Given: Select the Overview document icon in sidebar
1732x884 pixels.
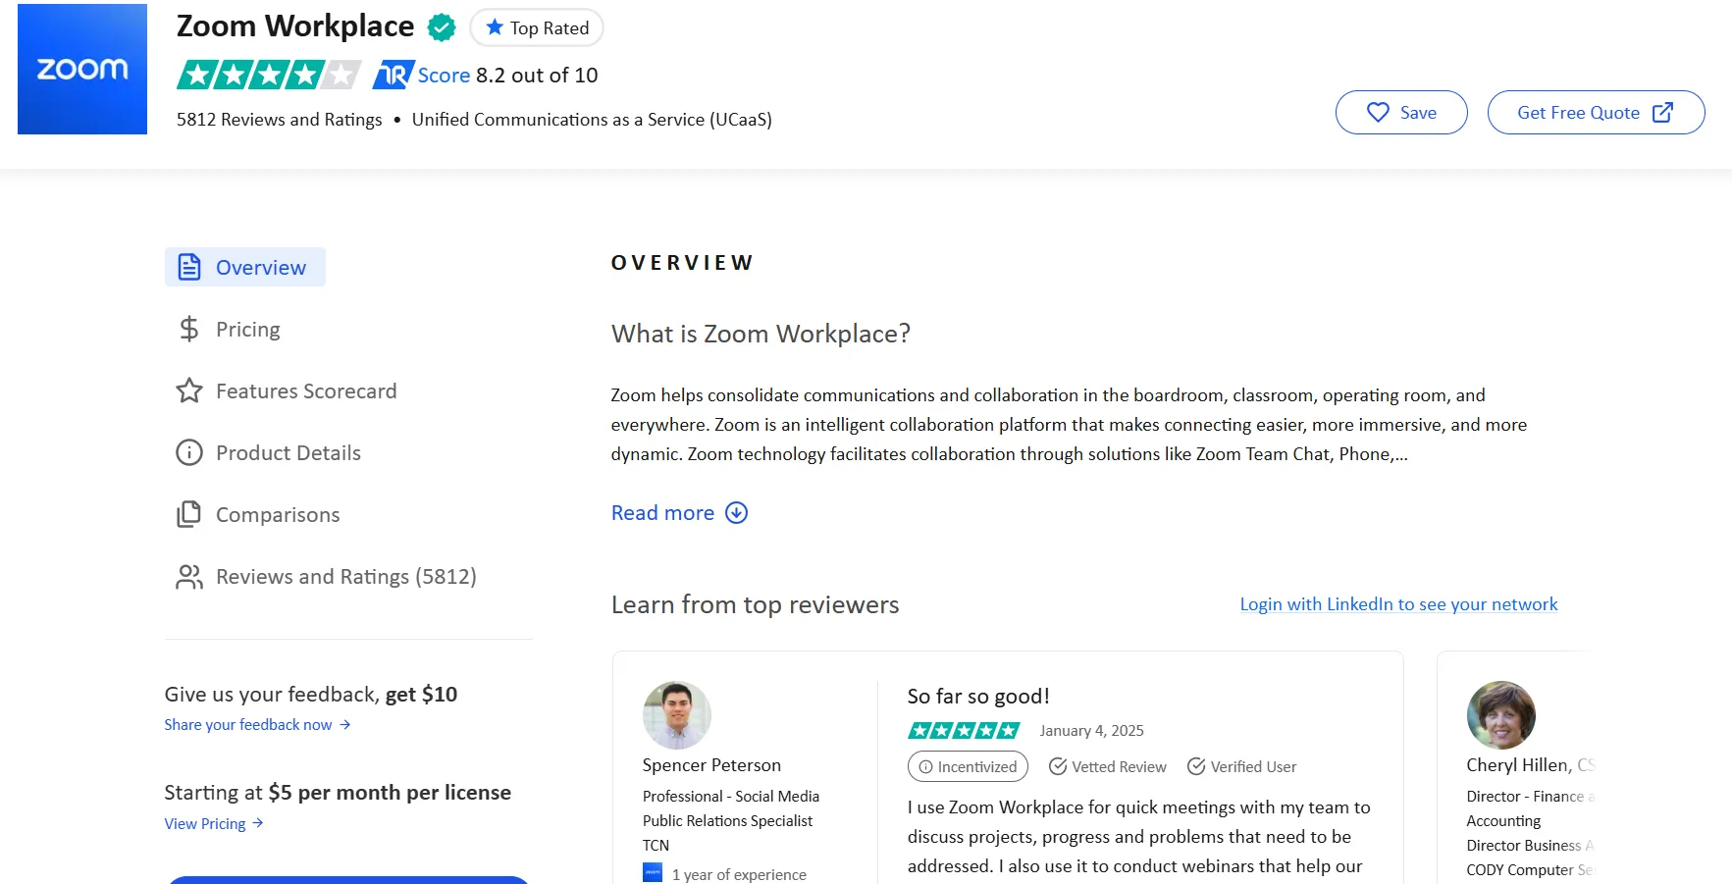Looking at the screenshot, I should [188, 266].
